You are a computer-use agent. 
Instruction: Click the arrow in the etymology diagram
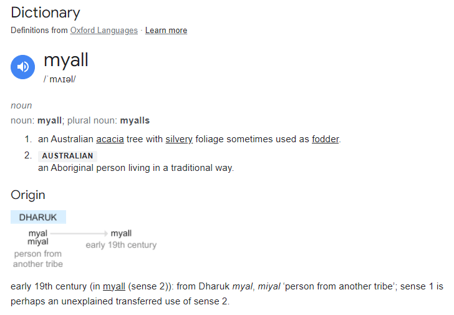point(79,234)
